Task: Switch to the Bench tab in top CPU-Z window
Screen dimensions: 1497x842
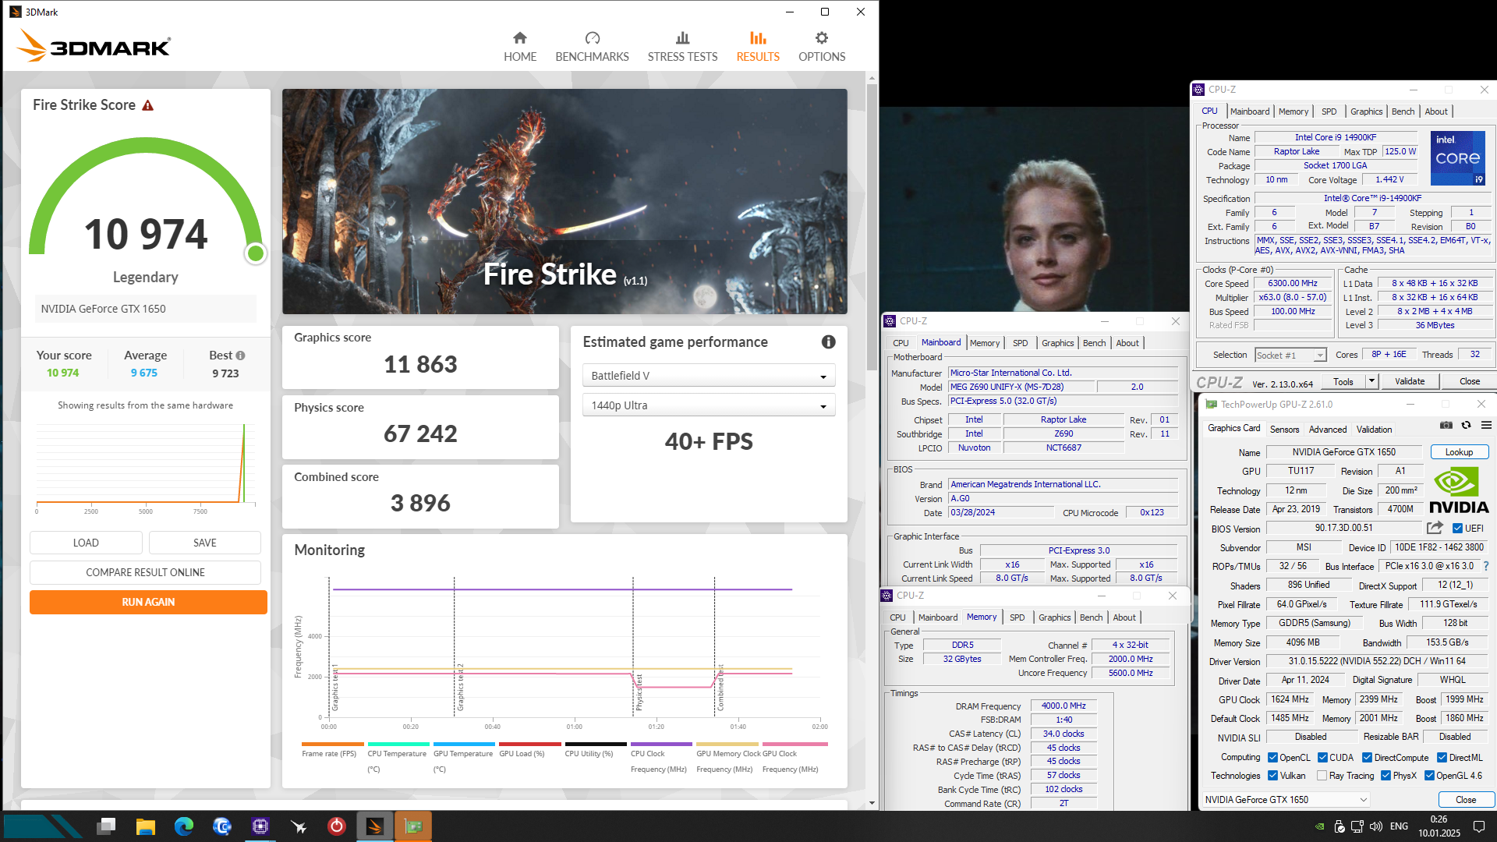Action: [x=1403, y=111]
